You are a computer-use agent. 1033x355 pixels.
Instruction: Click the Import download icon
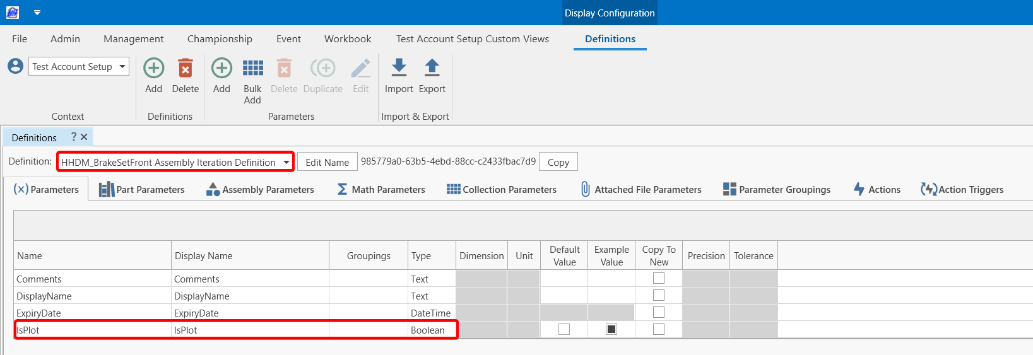(x=399, y=67)
